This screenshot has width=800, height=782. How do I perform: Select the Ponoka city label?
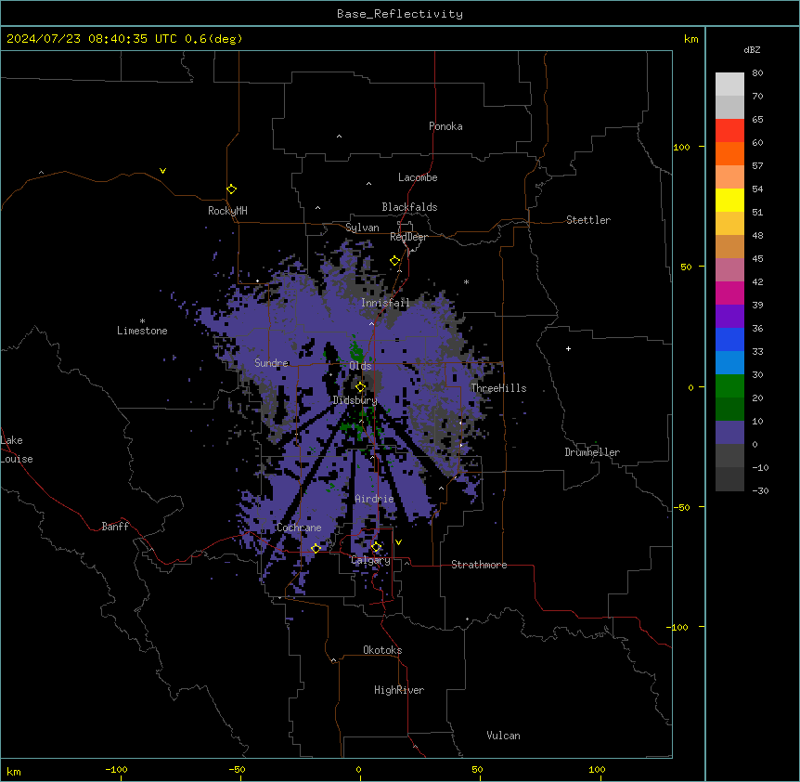[445, 126]
